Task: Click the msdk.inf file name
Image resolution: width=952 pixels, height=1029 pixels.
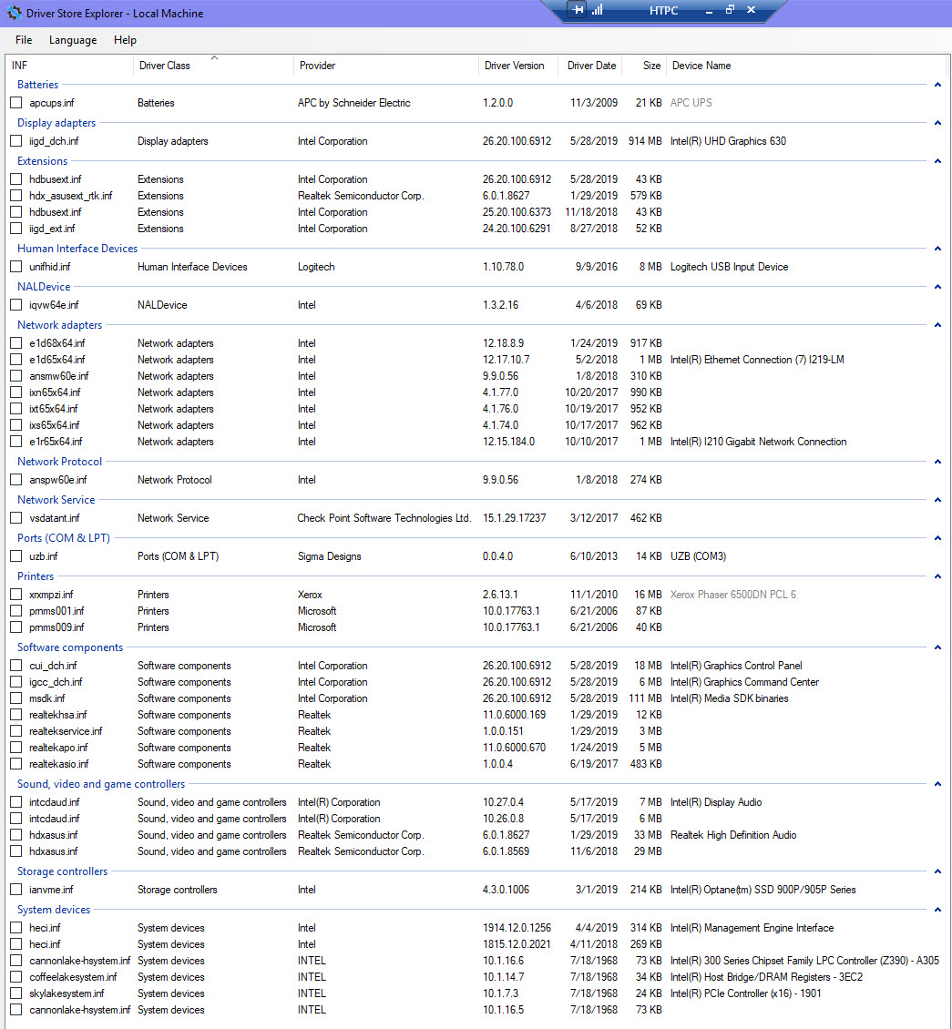Action: tap(47, 698)
